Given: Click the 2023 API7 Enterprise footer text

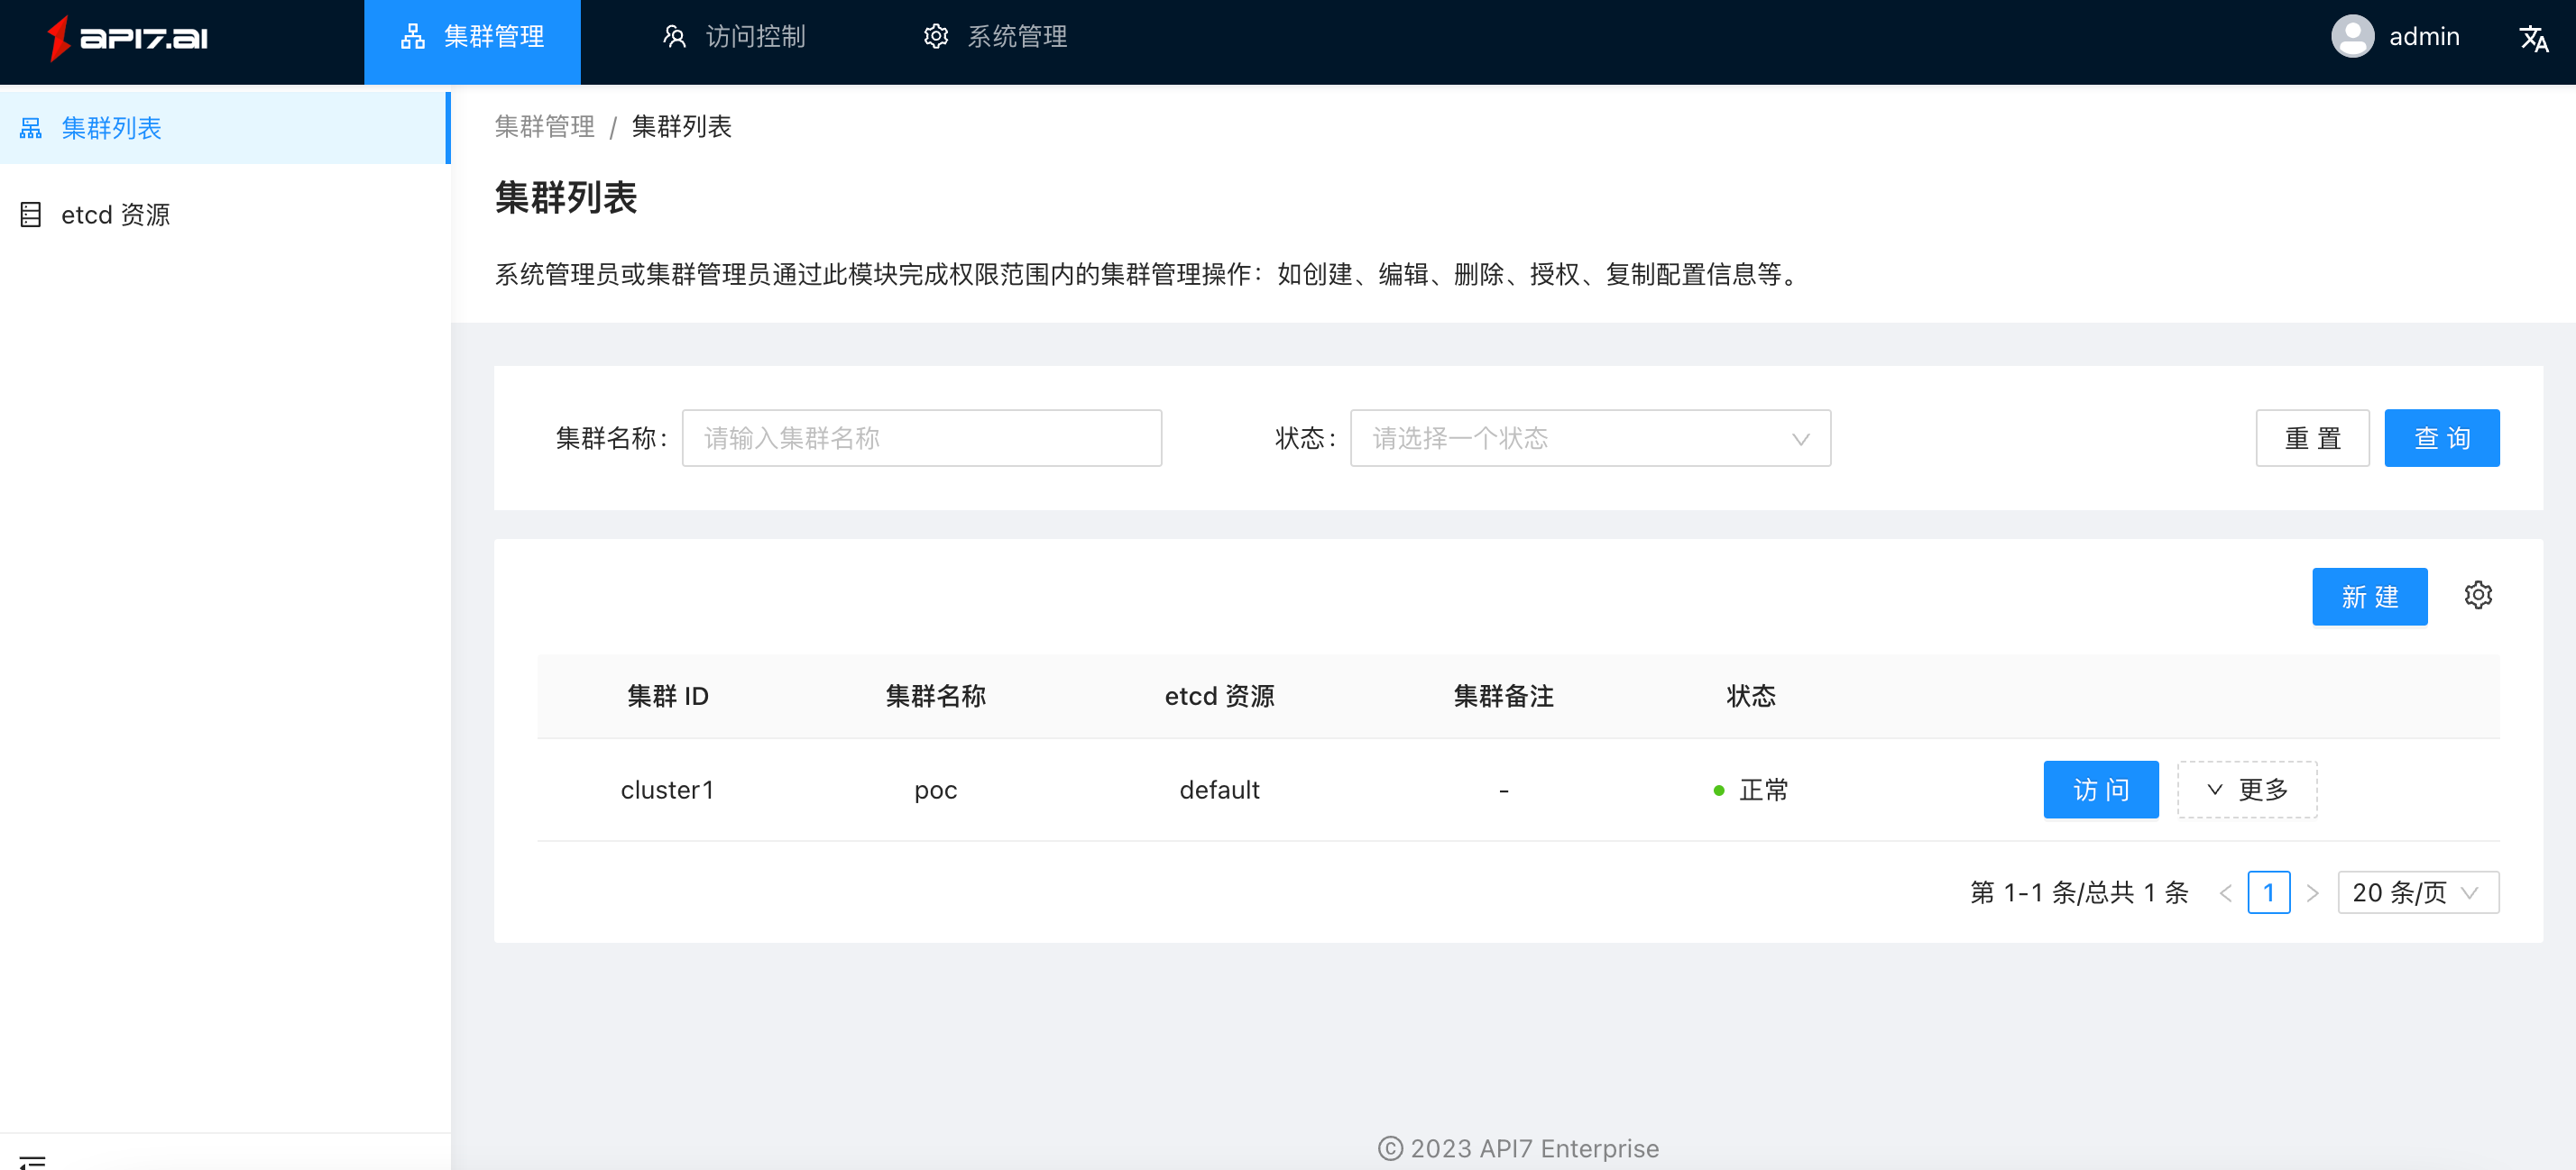Looking at the screenshot, I should (x=1518, y=1148).
